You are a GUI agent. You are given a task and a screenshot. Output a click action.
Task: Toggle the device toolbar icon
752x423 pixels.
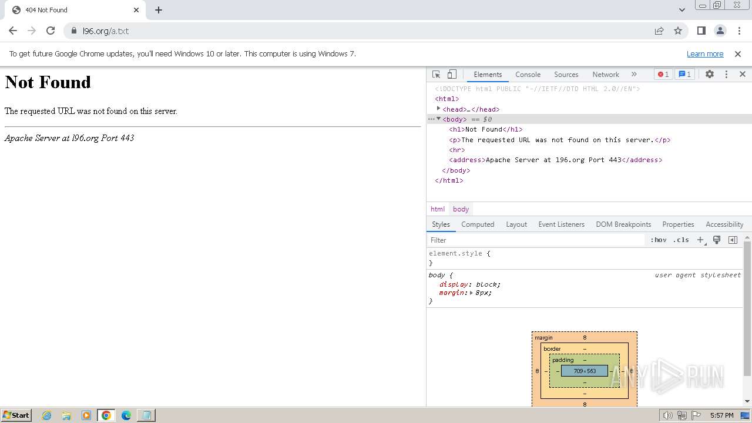click(452, 74)
